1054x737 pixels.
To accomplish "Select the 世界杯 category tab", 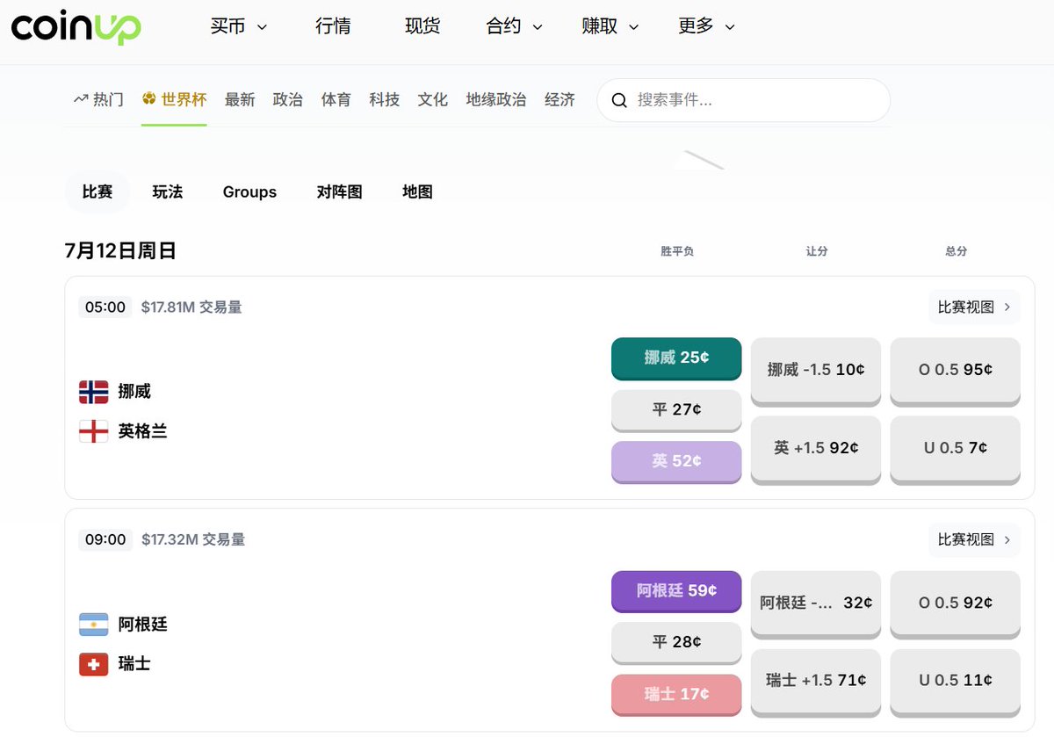I will (x=174, y=100).
